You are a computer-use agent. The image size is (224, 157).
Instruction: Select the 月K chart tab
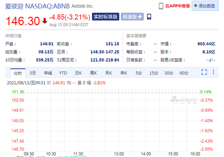pyautogui.click(x=109, y=73)
